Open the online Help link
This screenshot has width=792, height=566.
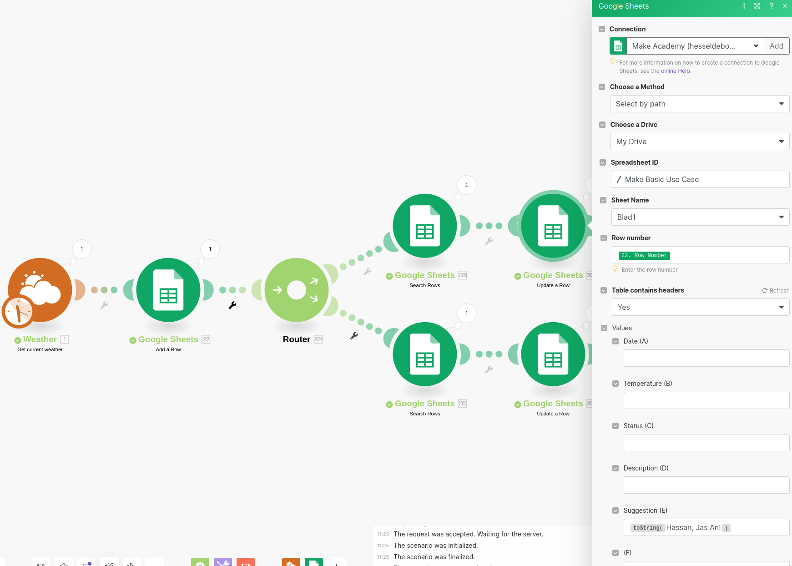(675, 71)
